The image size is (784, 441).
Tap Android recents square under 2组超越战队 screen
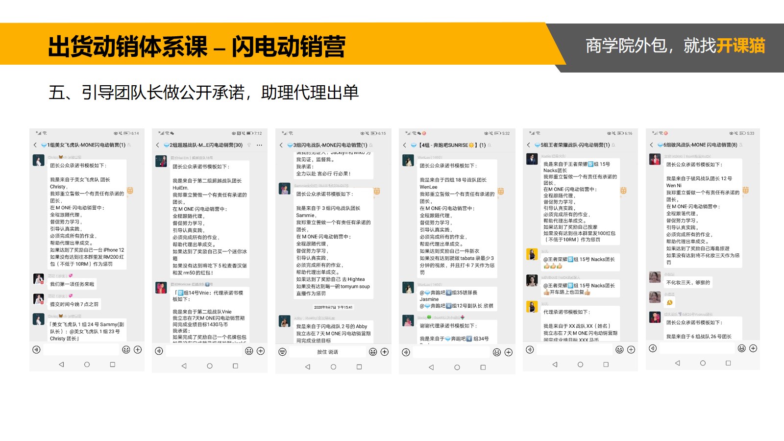[x=235, y=366]
